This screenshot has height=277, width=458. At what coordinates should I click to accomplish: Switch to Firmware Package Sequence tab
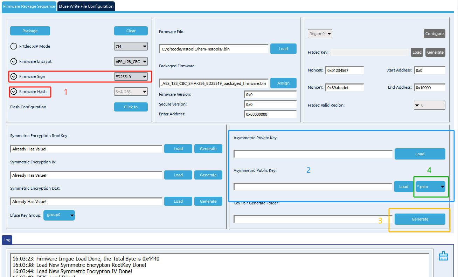29,6
